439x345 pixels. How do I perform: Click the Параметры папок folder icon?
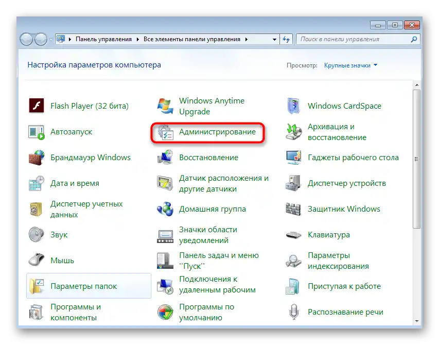pyautogui.click(x=37, y=286)
